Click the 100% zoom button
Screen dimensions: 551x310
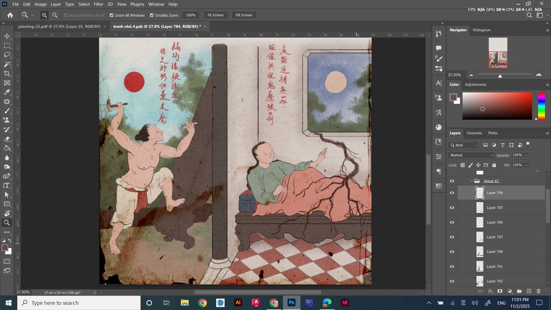pyautogui.click(x=191, y=15)
